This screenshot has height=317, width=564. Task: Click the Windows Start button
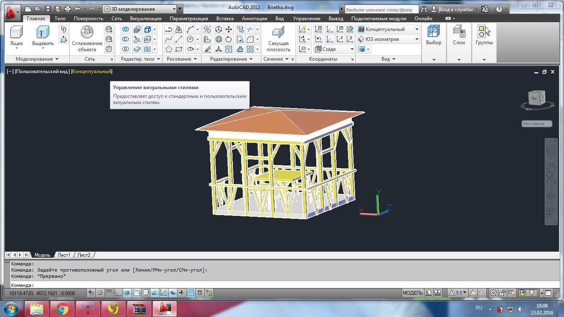pyautogui.click(x=10, y=308)
